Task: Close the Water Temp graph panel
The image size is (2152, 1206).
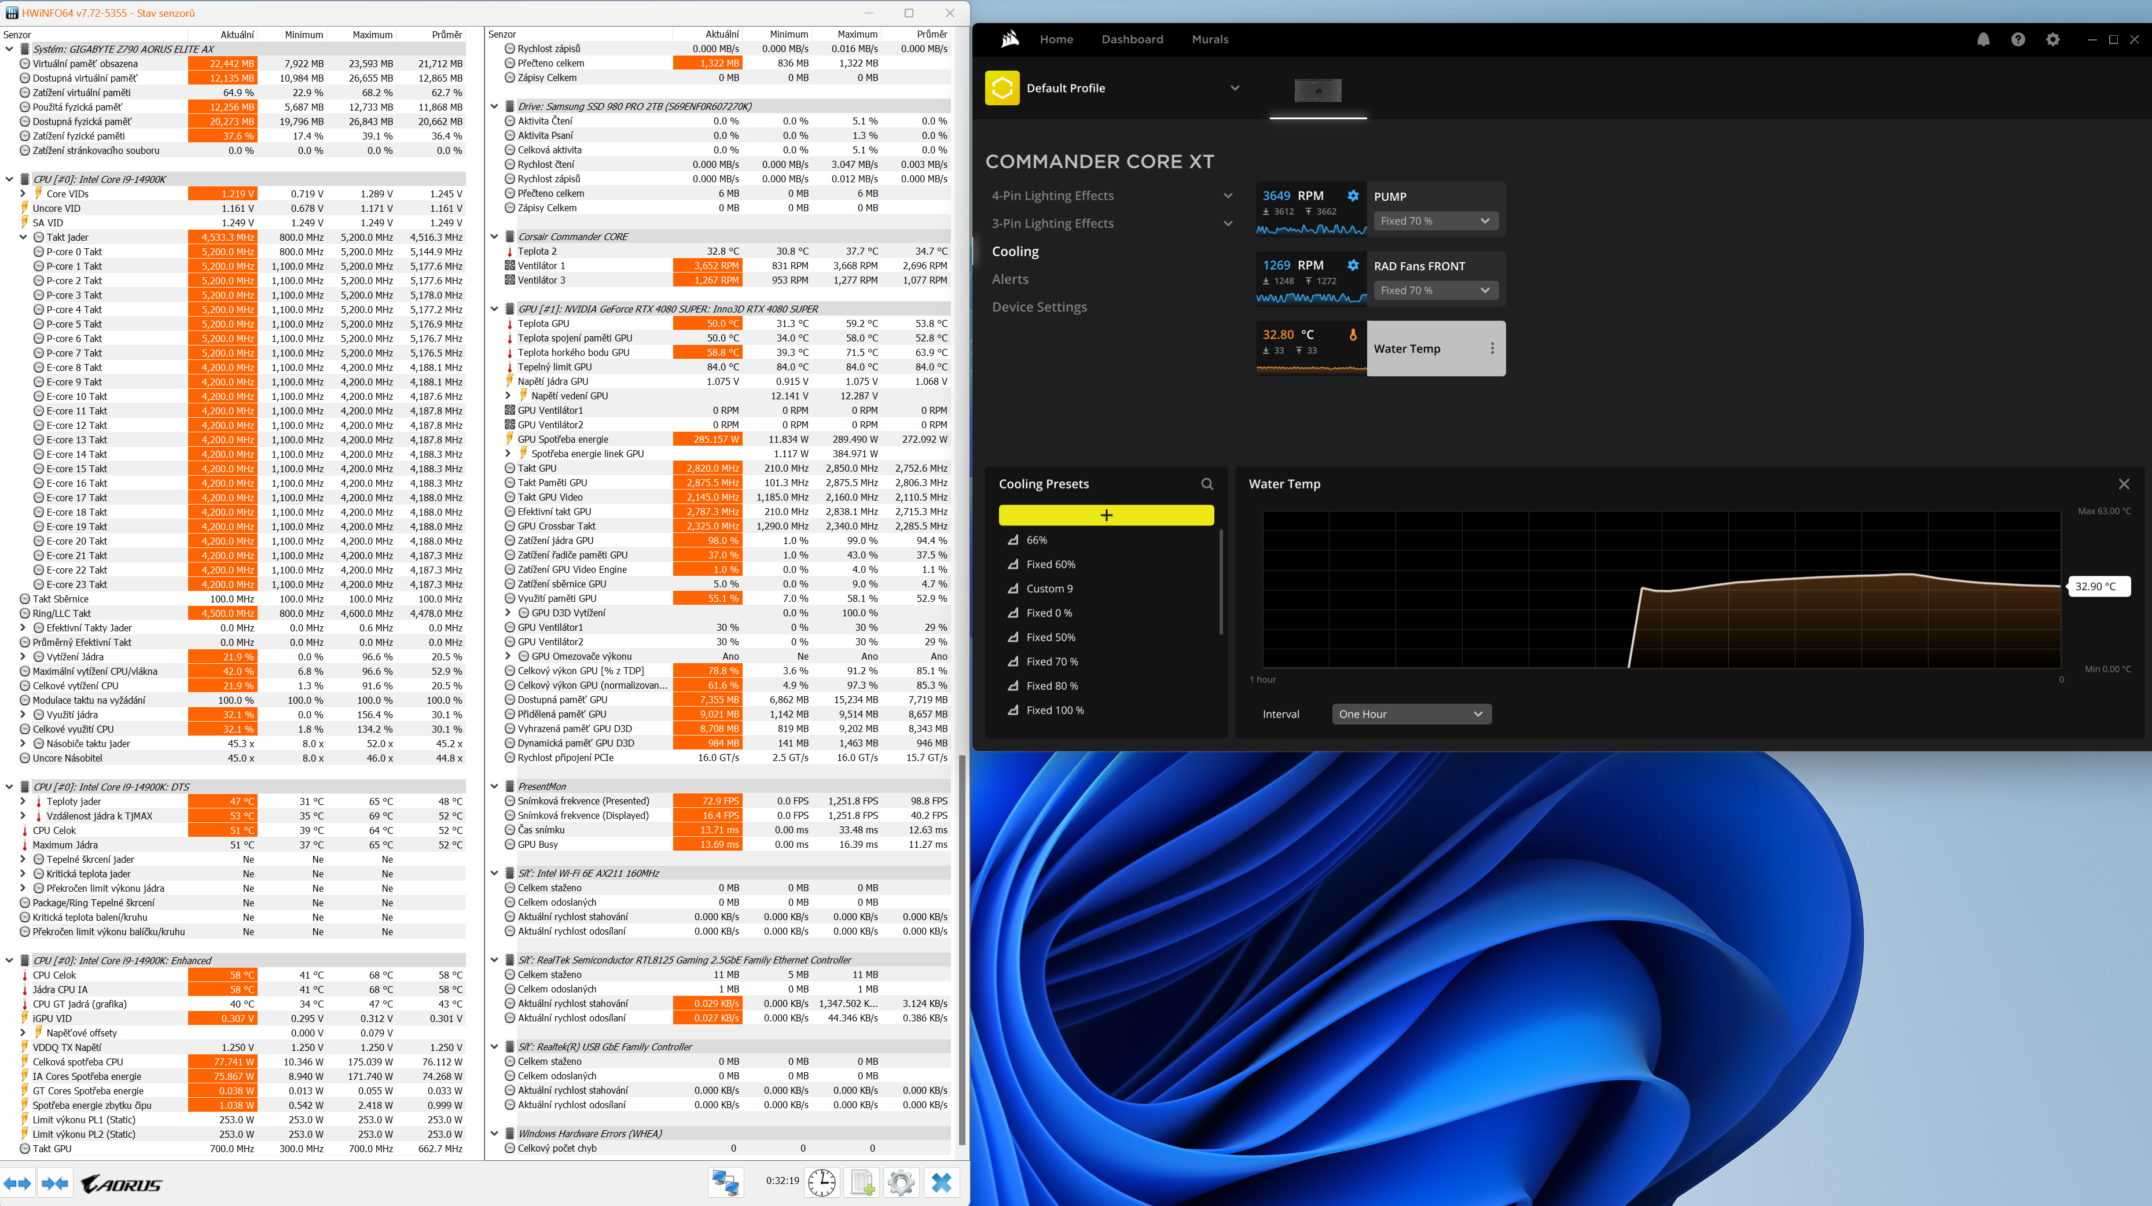Action: click(2124, 484)
